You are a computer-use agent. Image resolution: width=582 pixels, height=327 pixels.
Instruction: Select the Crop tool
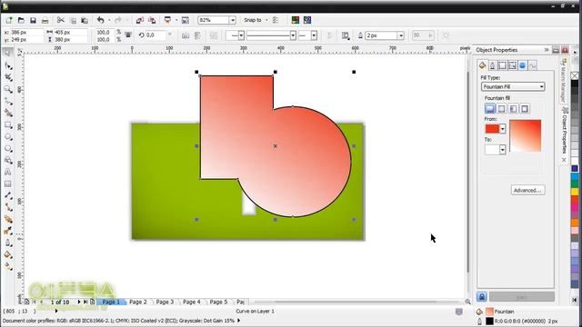pyautogui.click(x=8, y=77)
